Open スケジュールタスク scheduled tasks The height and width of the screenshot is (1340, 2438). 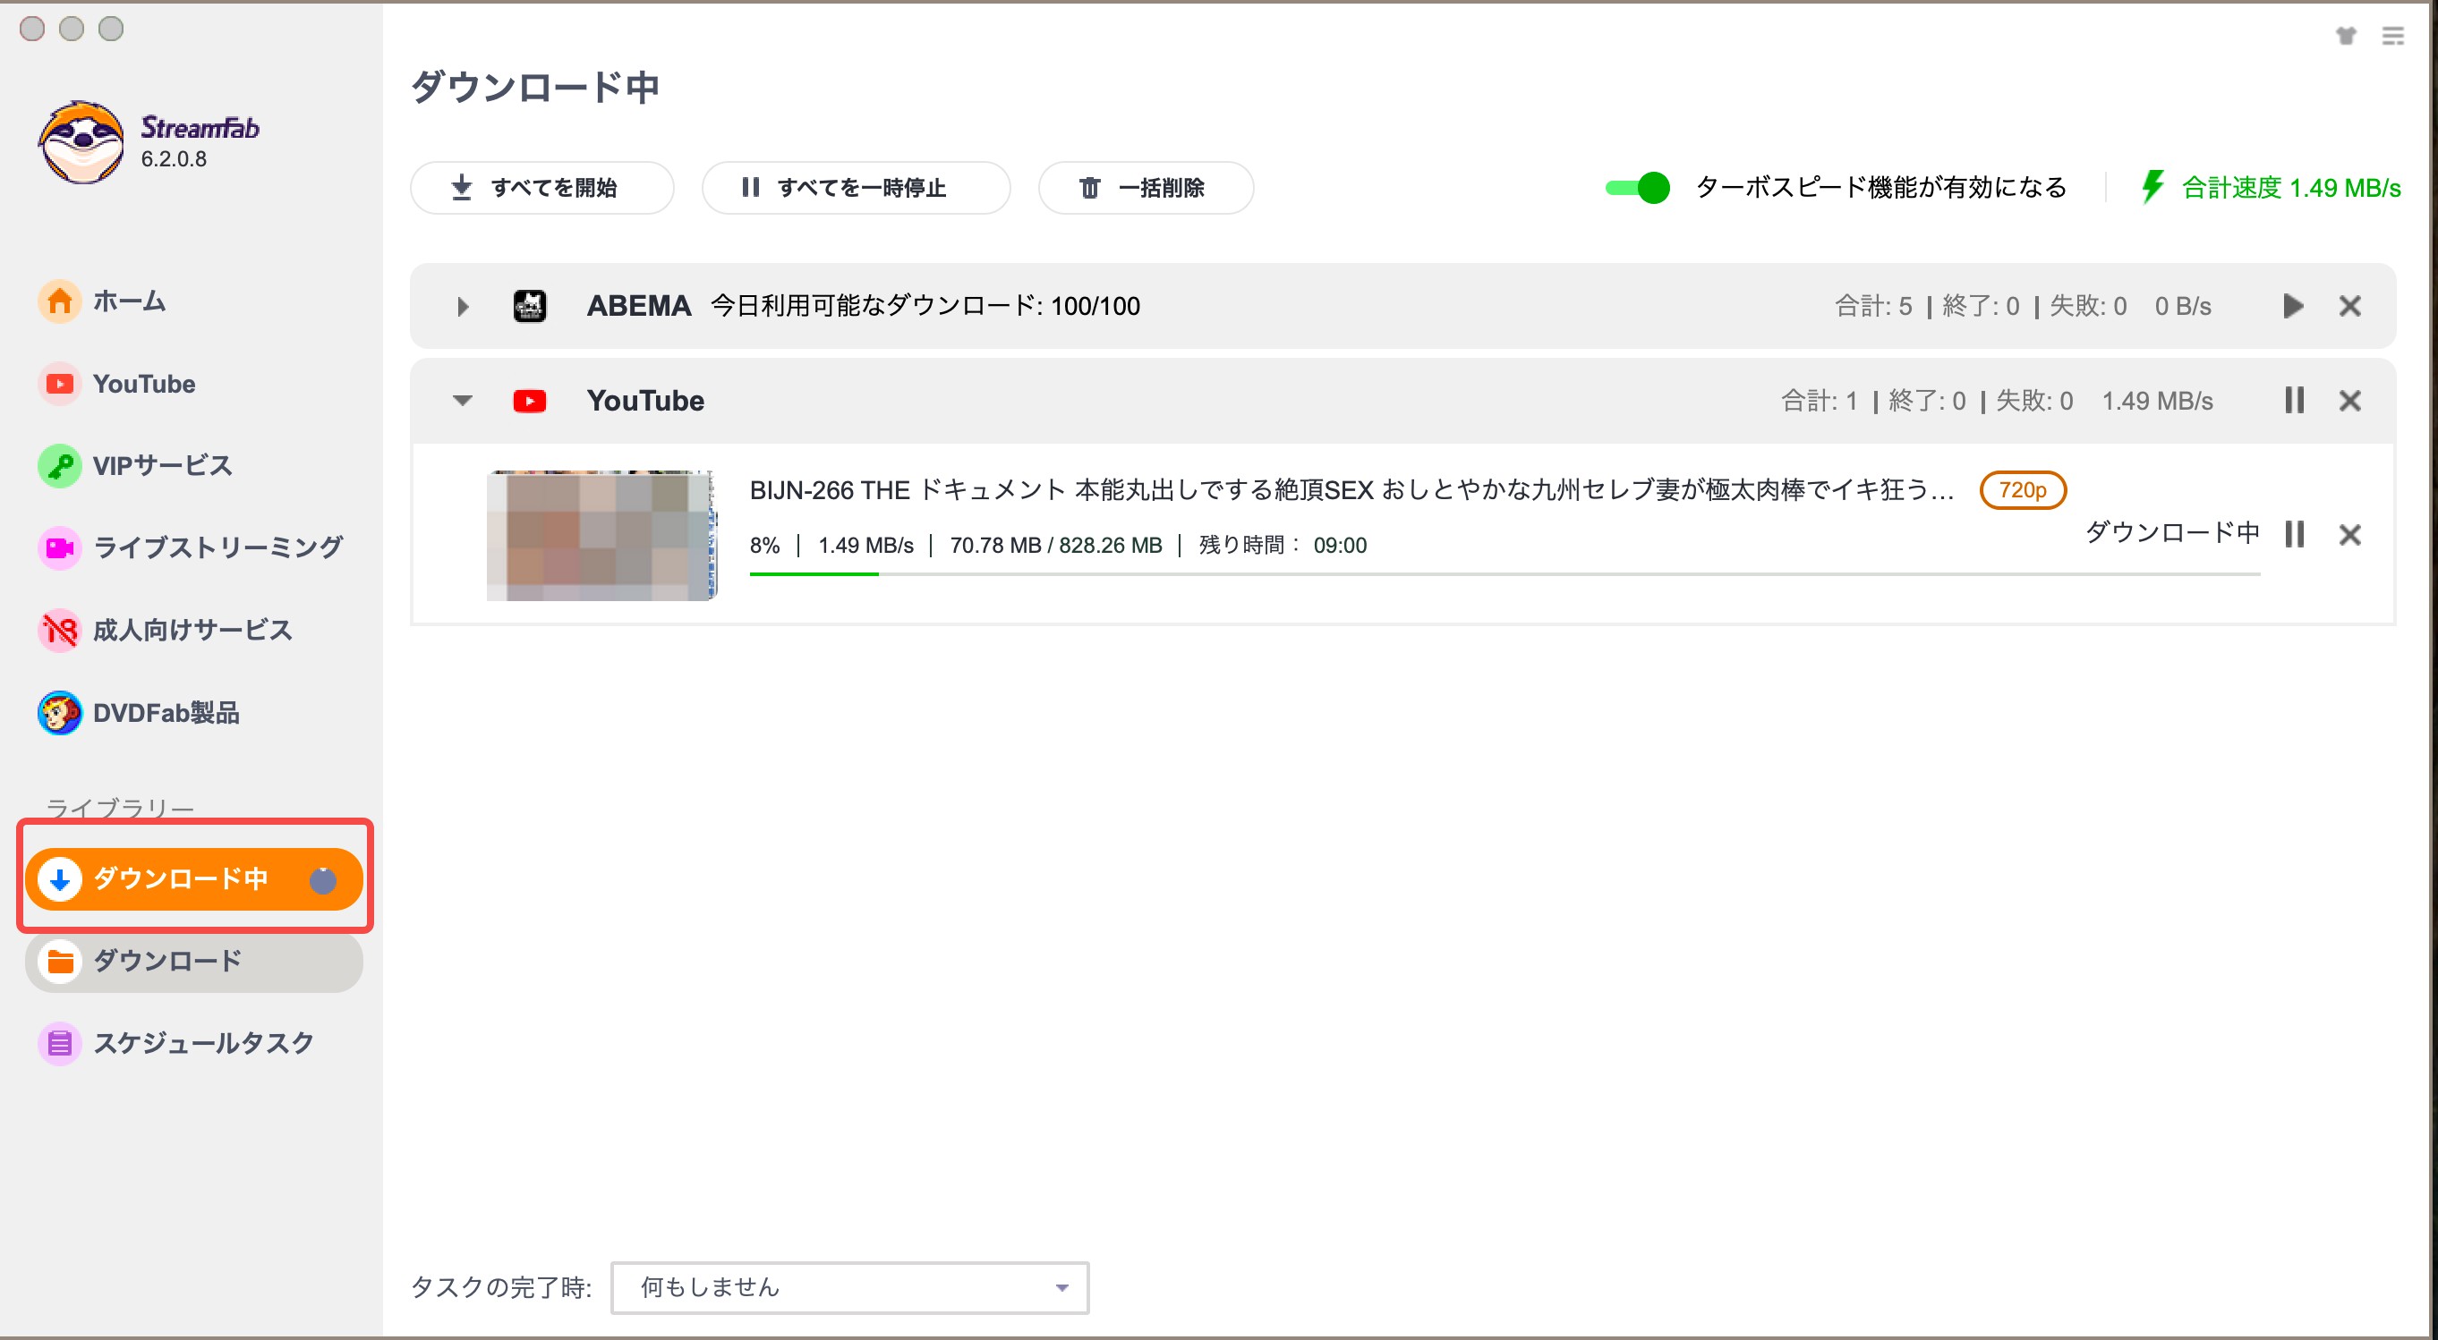[x=177, y=1043]
